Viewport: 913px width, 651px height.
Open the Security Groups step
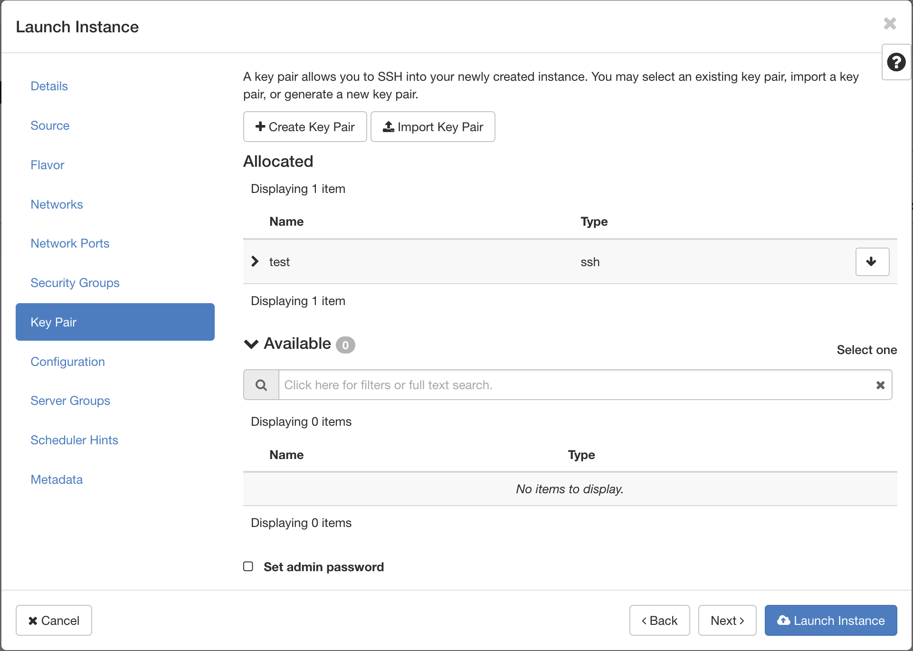75,283
